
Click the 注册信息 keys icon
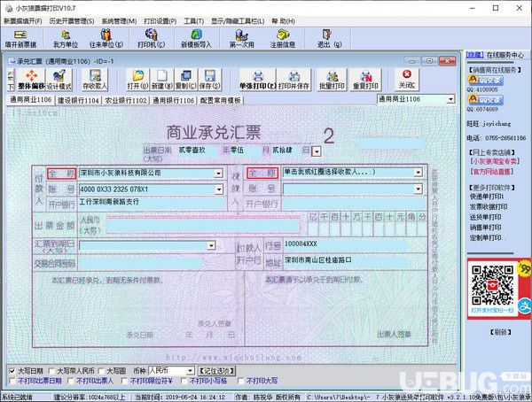pos(282,38)
